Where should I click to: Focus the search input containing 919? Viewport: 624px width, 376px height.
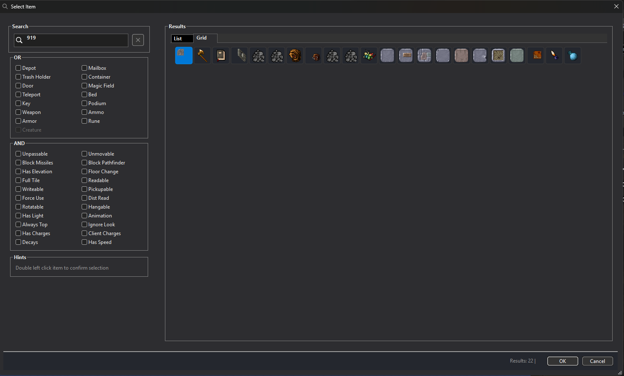click(x=71, y=40)
